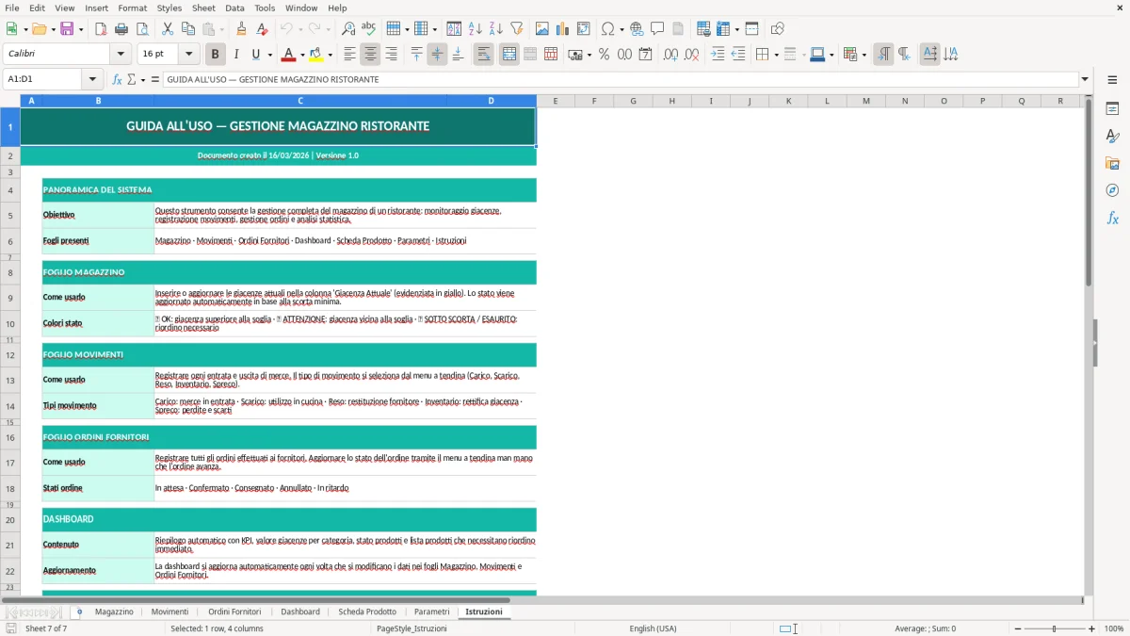Screen dimensions: 1130x636
Task: Activate Clone Formatting paintbrush
Action: click(242, 29)
